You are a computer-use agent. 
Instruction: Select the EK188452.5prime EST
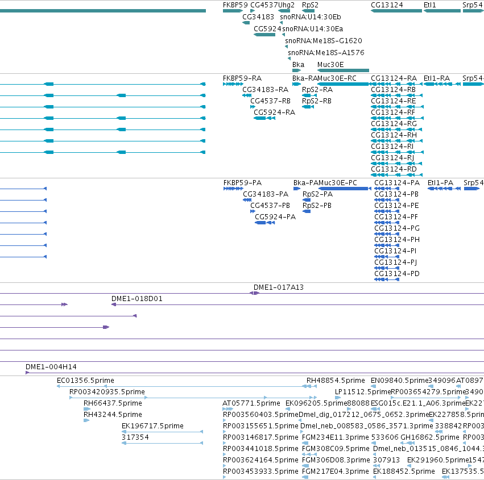[375, 477]
